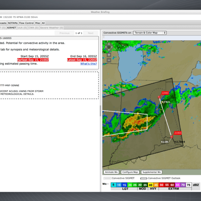The image size is (201, 201).
Task: Select the UUA (0) sub-tab
Action: point(22,28)
